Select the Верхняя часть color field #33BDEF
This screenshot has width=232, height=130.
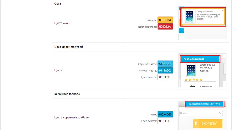[x=165, y=64]
